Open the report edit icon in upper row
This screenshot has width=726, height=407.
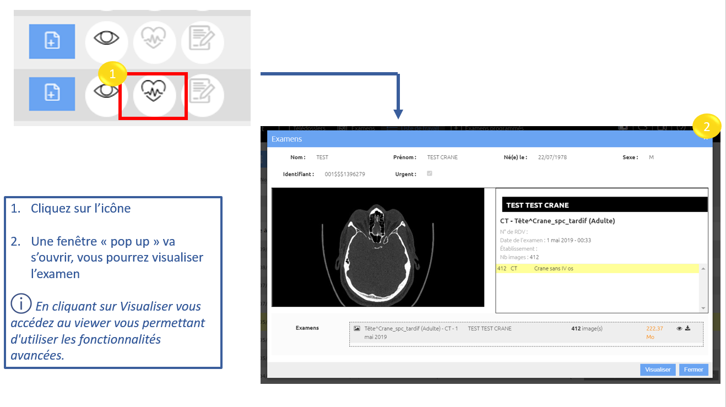click(x=202, y=41)
